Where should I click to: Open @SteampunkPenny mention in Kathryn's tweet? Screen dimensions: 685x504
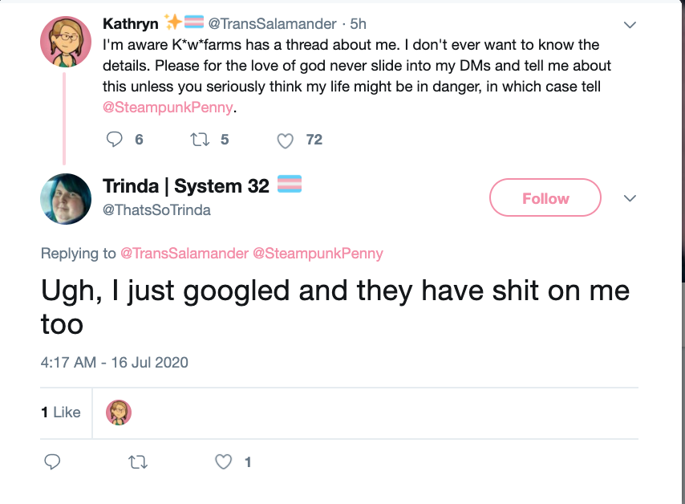point(168,108)
